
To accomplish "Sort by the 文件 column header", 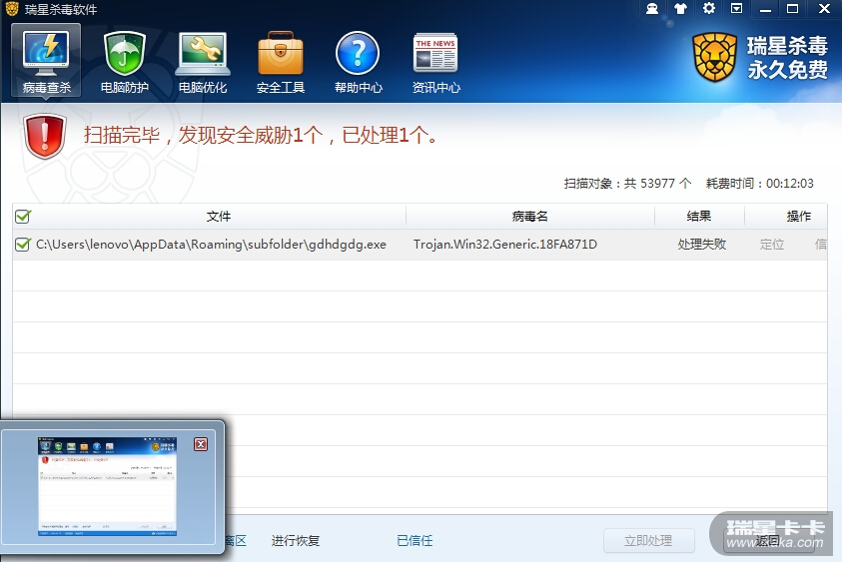I will 219,217.
